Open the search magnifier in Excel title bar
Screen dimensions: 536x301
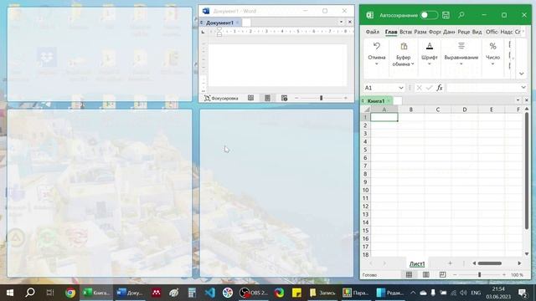[461, 15]
